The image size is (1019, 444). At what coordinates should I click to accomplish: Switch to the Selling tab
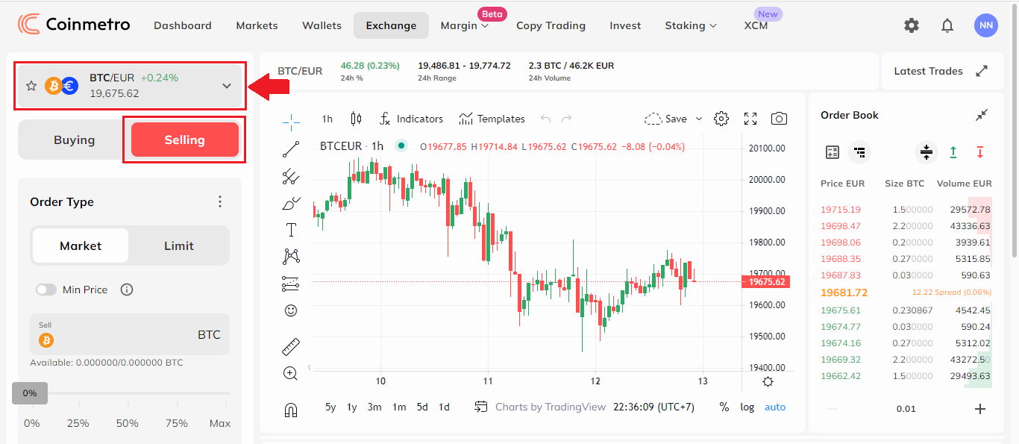[184, 140]
